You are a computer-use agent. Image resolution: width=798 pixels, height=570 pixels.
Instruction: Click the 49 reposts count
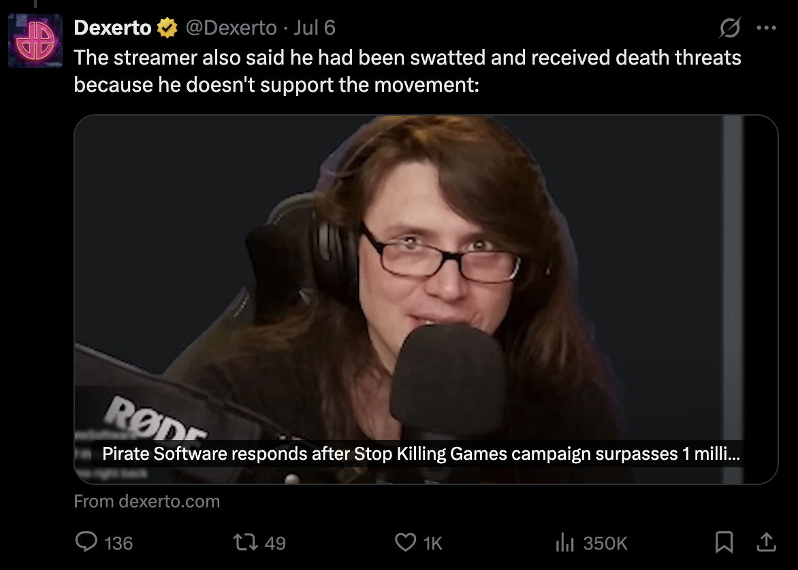[x=275, y=543]
